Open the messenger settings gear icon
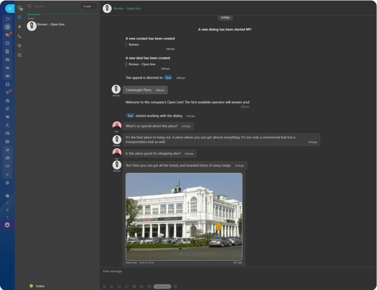This screenshot has width=377, height=290. click(x=19, y=46)
